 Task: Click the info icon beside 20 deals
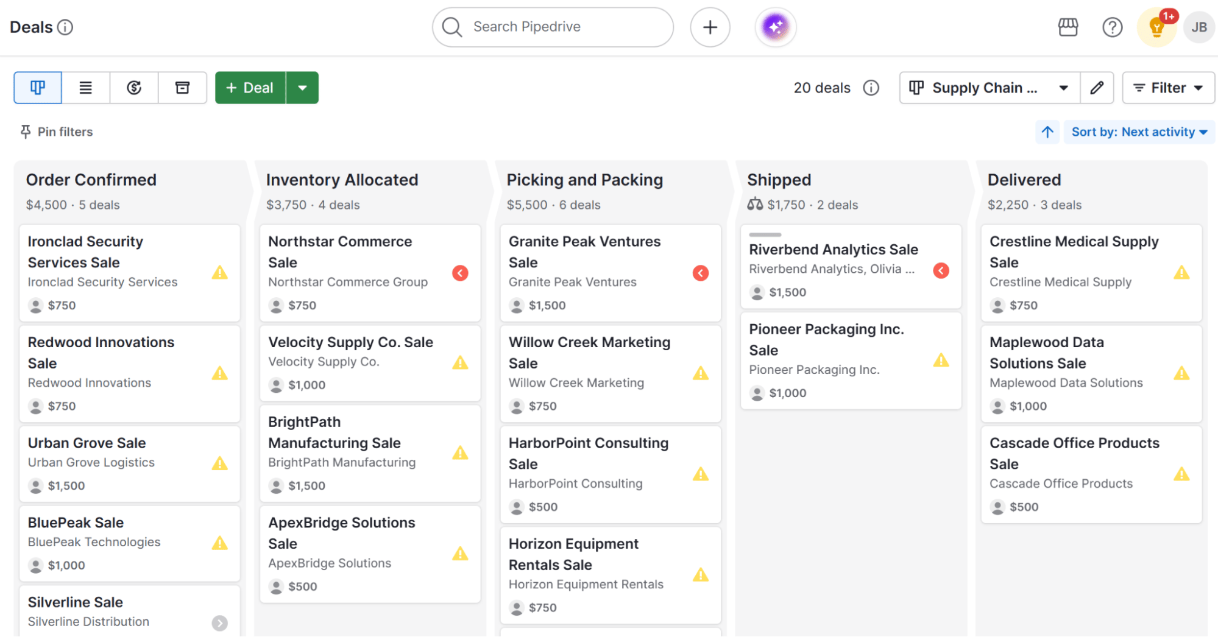coord(871,88)
